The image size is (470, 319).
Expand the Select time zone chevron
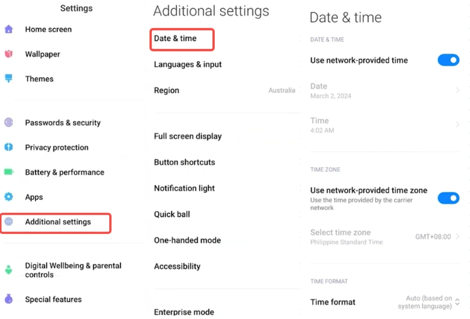457,237
